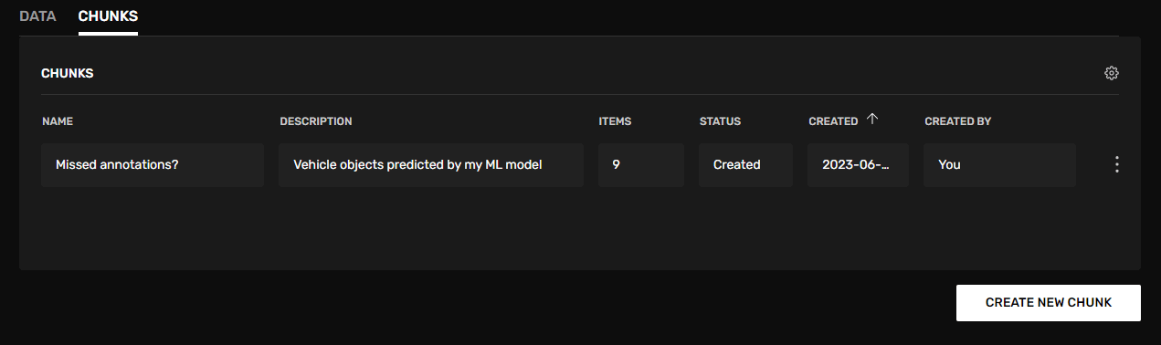Image resolution: width=1161 pixels, height=345 pixels.
Task: Sort chunks by the Status column
Action: (x=720, y=121)
